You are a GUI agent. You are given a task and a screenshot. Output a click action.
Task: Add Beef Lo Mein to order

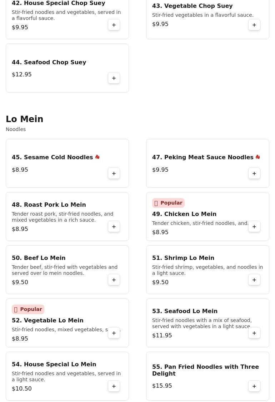click(x=114, y=280)
